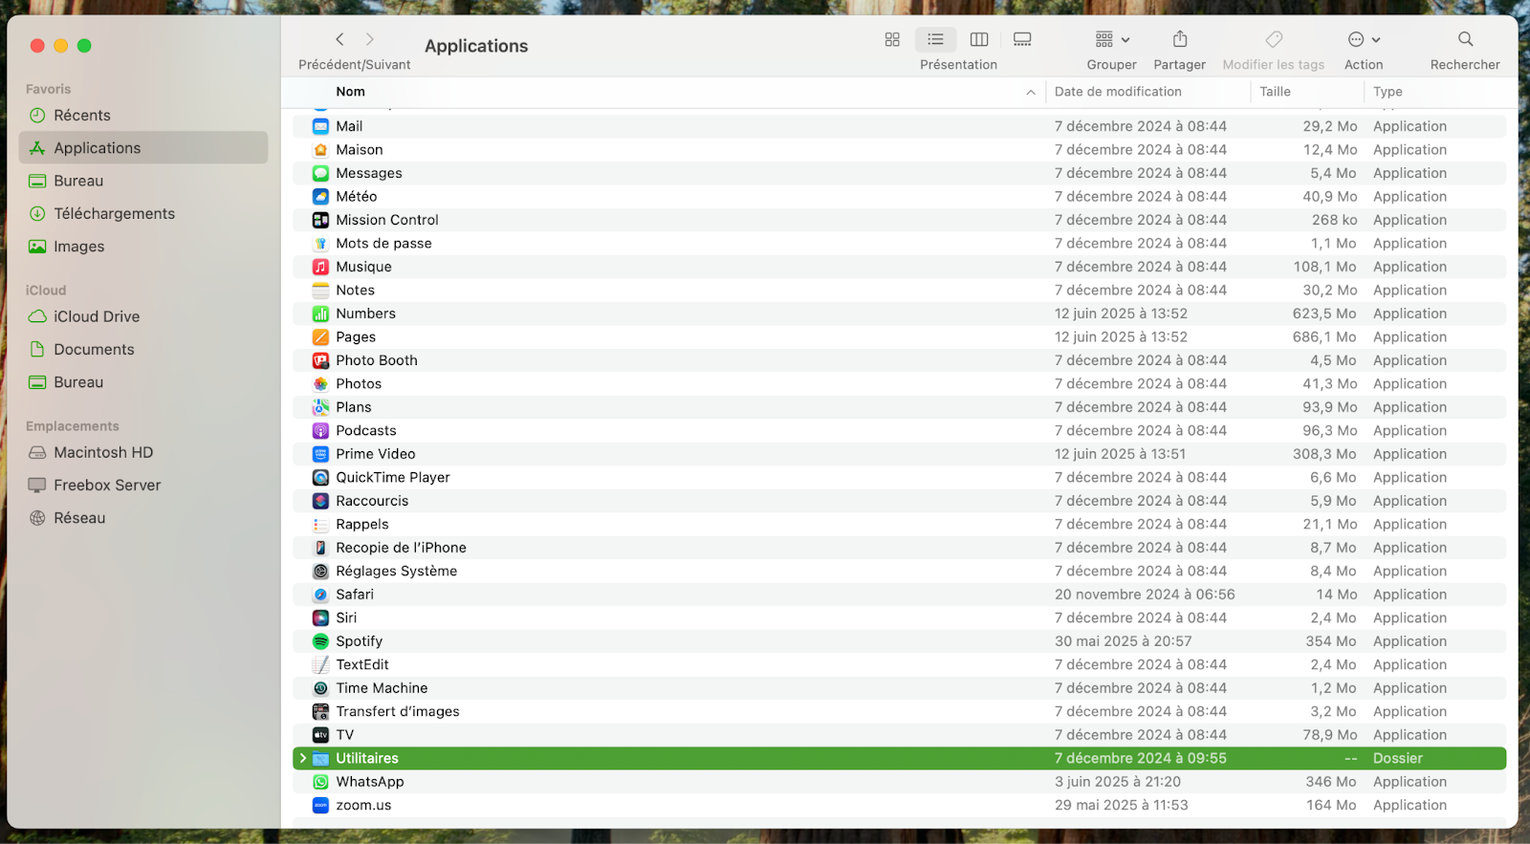This screenshot has width=1530, height=844.
Task: Click the Spotify app icon
Action: pos(320,641)
